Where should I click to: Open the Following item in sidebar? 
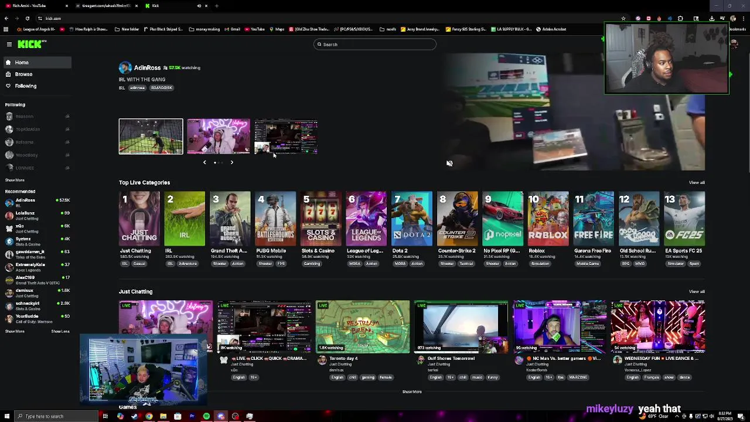(36, 86)
